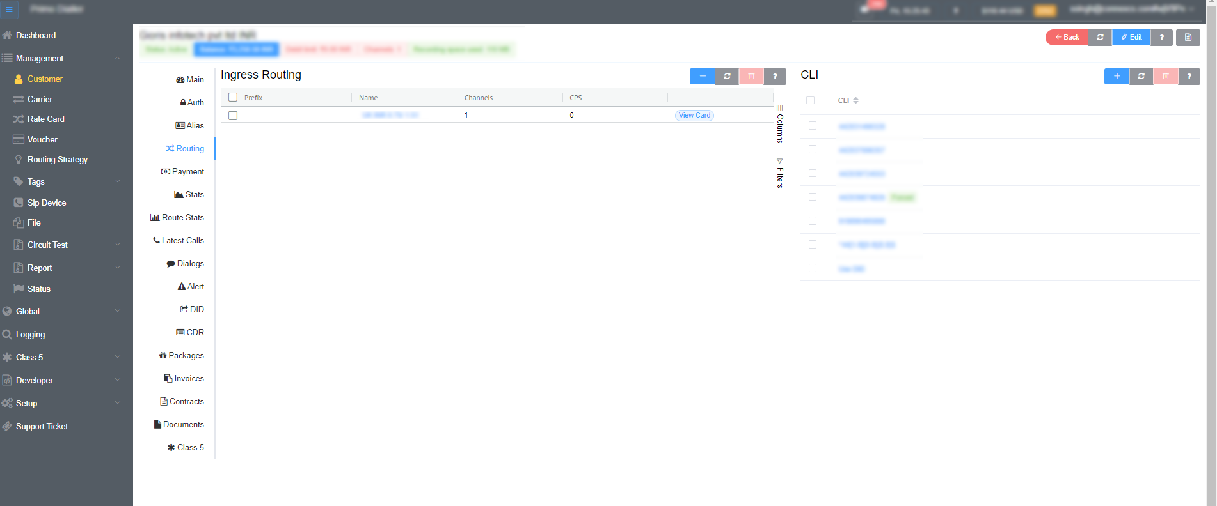Click the Edit button
The width and height of the screenshot is (1217, 506).
click(1131, 37)
